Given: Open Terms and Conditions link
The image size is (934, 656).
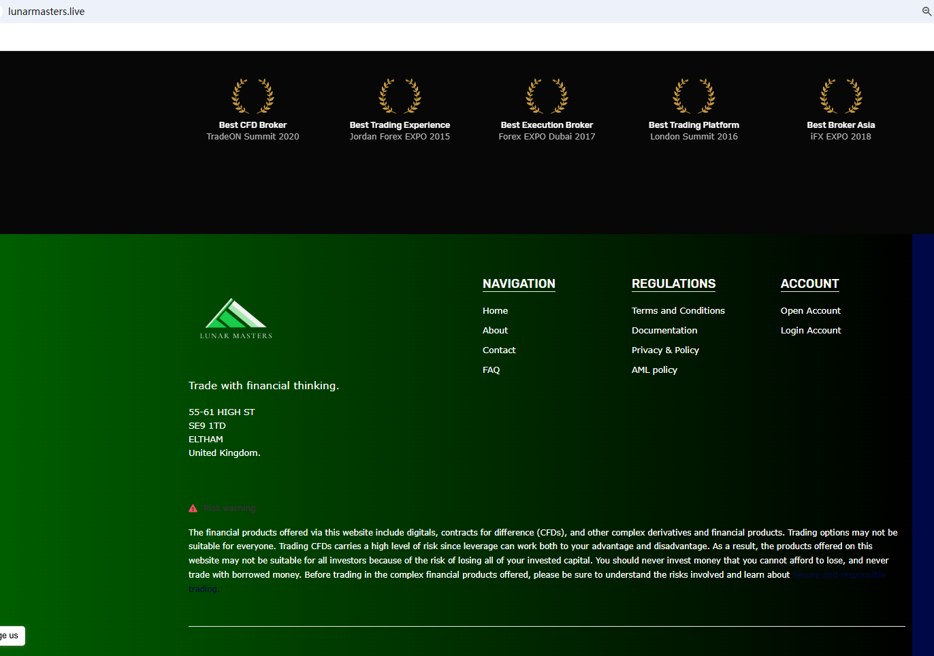Looking at the screenshot, I should pyautogui.click(x=678, y=311).
